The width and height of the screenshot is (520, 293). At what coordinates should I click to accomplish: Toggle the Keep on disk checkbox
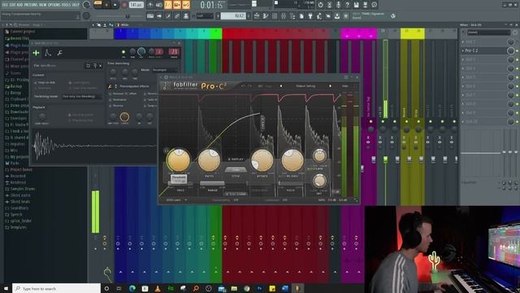tap(36, 82)
